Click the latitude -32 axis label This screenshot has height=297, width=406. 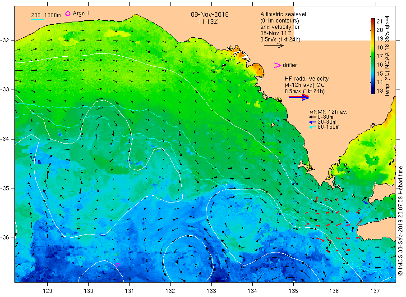click(x=5, y=40)
